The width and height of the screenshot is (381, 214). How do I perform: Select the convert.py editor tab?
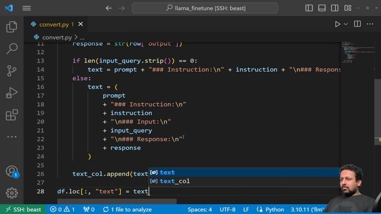[x=54, y=24]
